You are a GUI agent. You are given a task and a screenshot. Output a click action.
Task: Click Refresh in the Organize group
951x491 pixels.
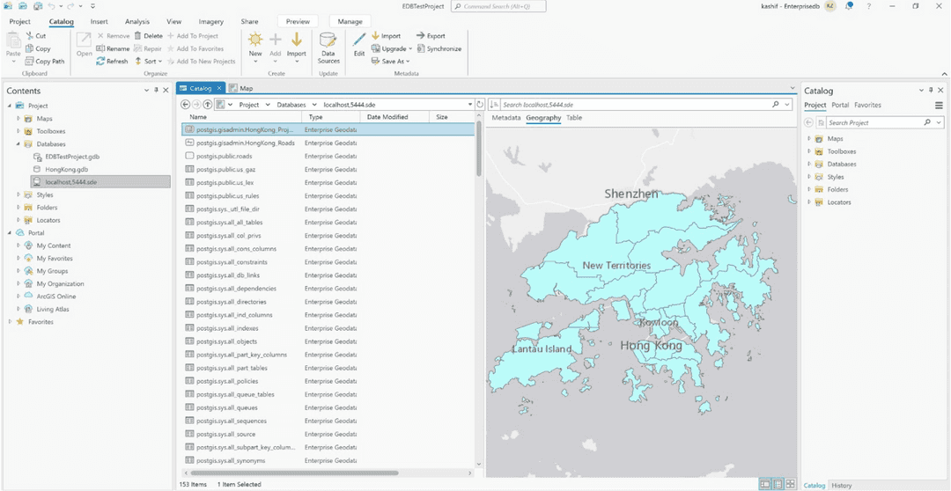click(x=113, y=62)
